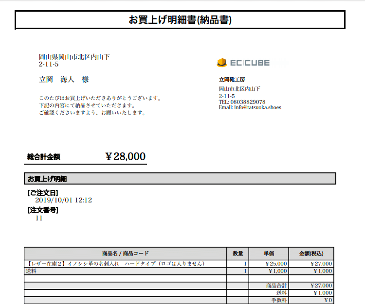Viewport: 365px width, 304px height.
Task: Click the order number 11
Action: point(39,219)
